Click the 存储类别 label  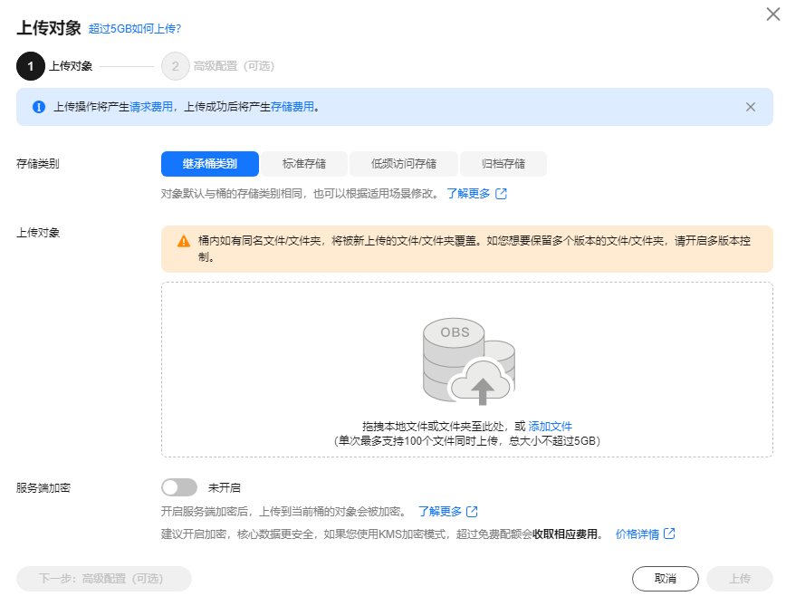[38, 164]
